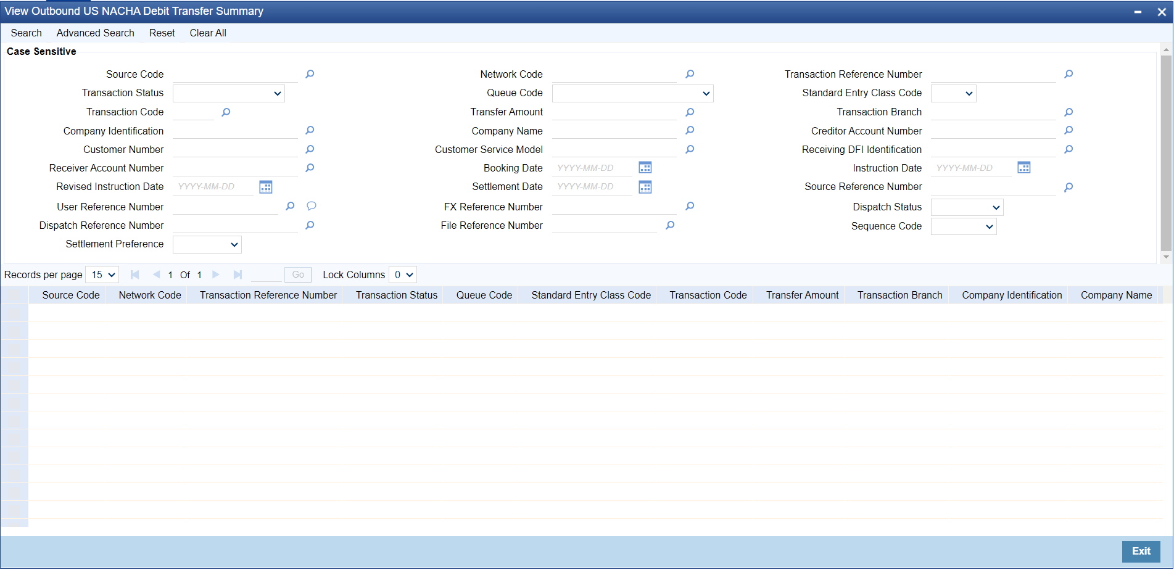Open lookup for File Reference Number
This screenshot has width=1174, height=570.
tap(670, 225)
